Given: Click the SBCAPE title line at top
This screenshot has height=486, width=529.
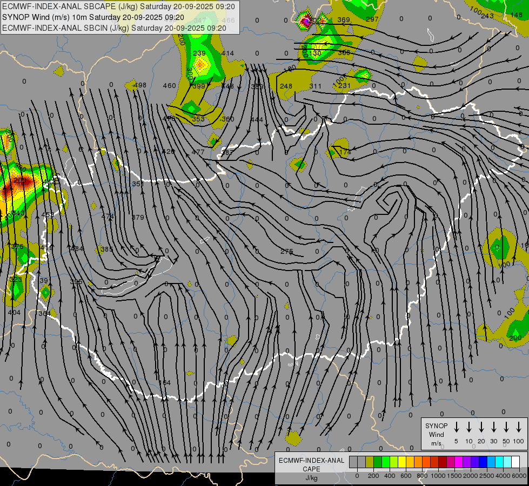Looking at the screenshot, I should pos(118,6).
